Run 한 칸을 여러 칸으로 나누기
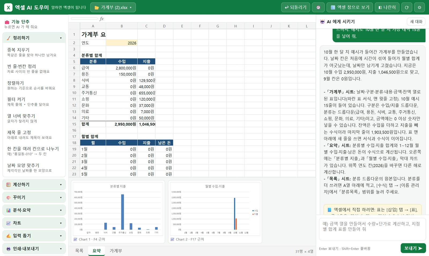The width and height of the screenshot is (429, 256). [34, 151]
